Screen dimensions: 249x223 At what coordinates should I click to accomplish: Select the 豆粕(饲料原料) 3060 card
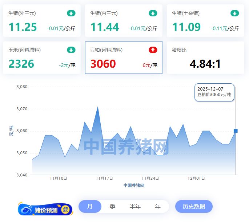[x=124, y=58]
